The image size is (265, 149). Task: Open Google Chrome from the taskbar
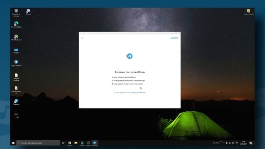pos(70,143)
